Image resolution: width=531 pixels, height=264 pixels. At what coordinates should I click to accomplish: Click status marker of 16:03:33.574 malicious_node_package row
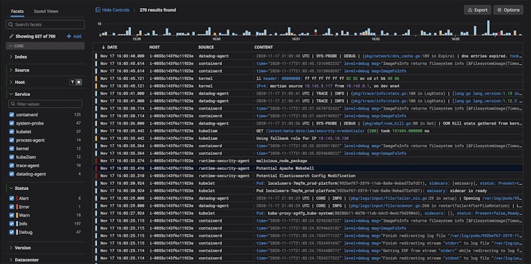coord(96,161)
